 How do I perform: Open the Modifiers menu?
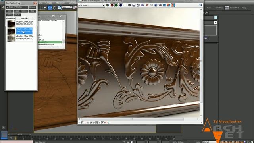(61, 3)
